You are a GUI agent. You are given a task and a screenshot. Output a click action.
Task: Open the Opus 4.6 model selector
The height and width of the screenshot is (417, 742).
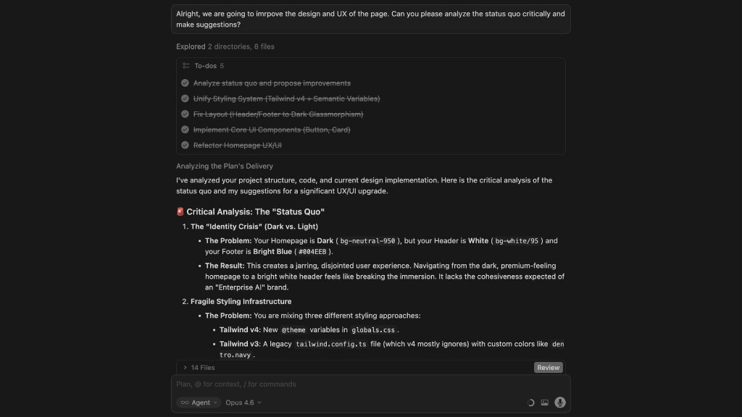click(243, 403)
